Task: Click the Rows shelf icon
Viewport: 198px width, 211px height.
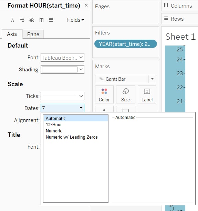Action: [x=166, y=18]
